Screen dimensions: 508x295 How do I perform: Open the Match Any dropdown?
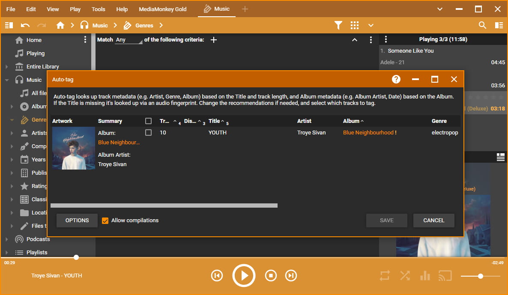click(x=128, y=40)
